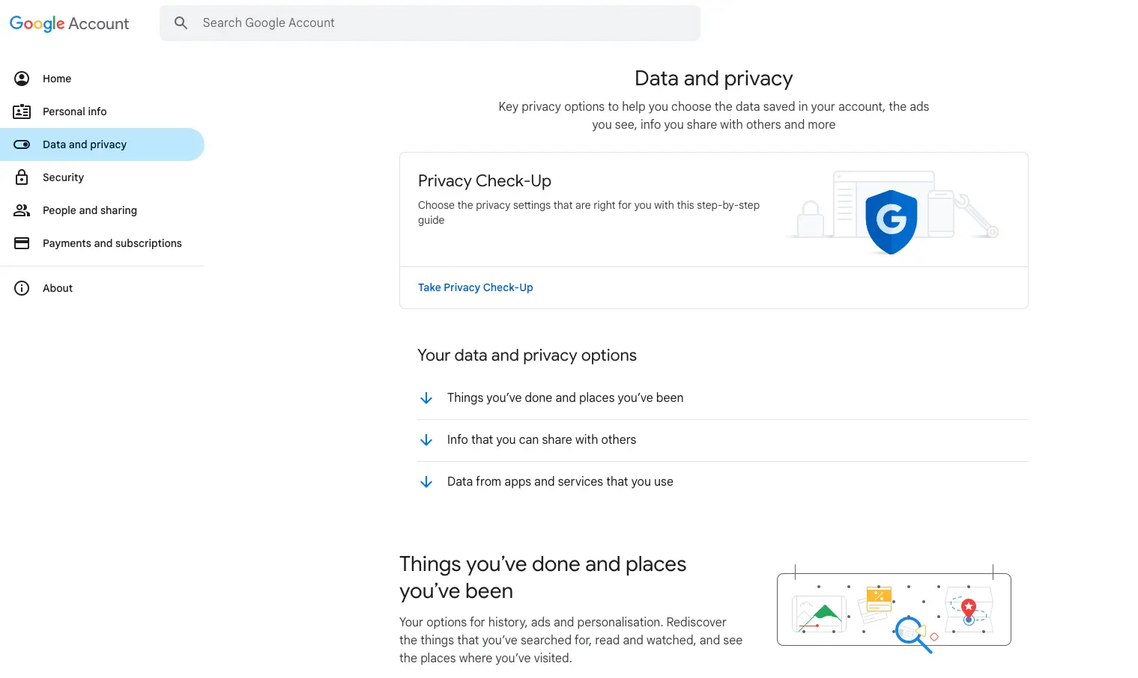Click the search magnifier icon
The width and height of the screenshot is (1138, 678).
(181, 23)
